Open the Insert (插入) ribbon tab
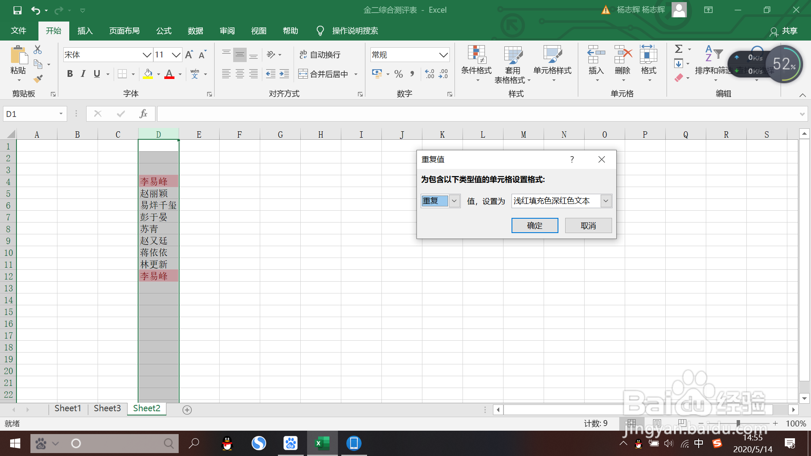This screenshot has height=456, width=811. point(84,31)
